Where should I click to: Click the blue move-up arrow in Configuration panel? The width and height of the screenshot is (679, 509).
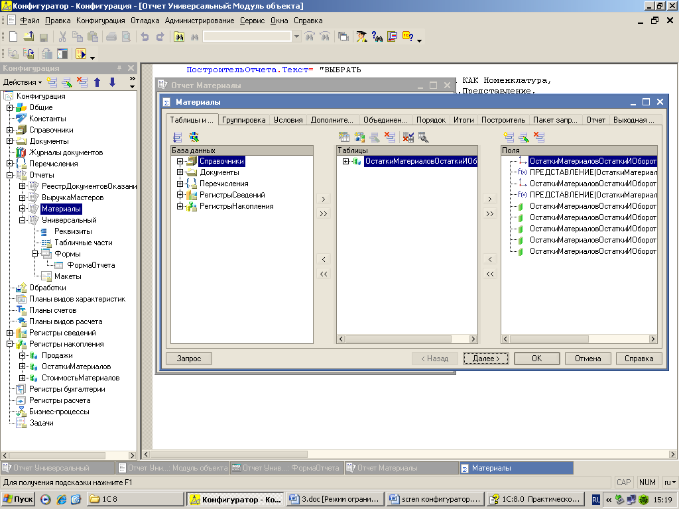pos(97,82)
